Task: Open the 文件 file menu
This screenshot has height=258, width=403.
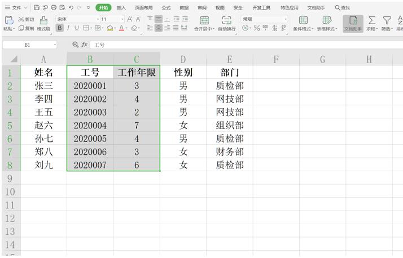Action: pyautogui.click(x=16, y=8)
